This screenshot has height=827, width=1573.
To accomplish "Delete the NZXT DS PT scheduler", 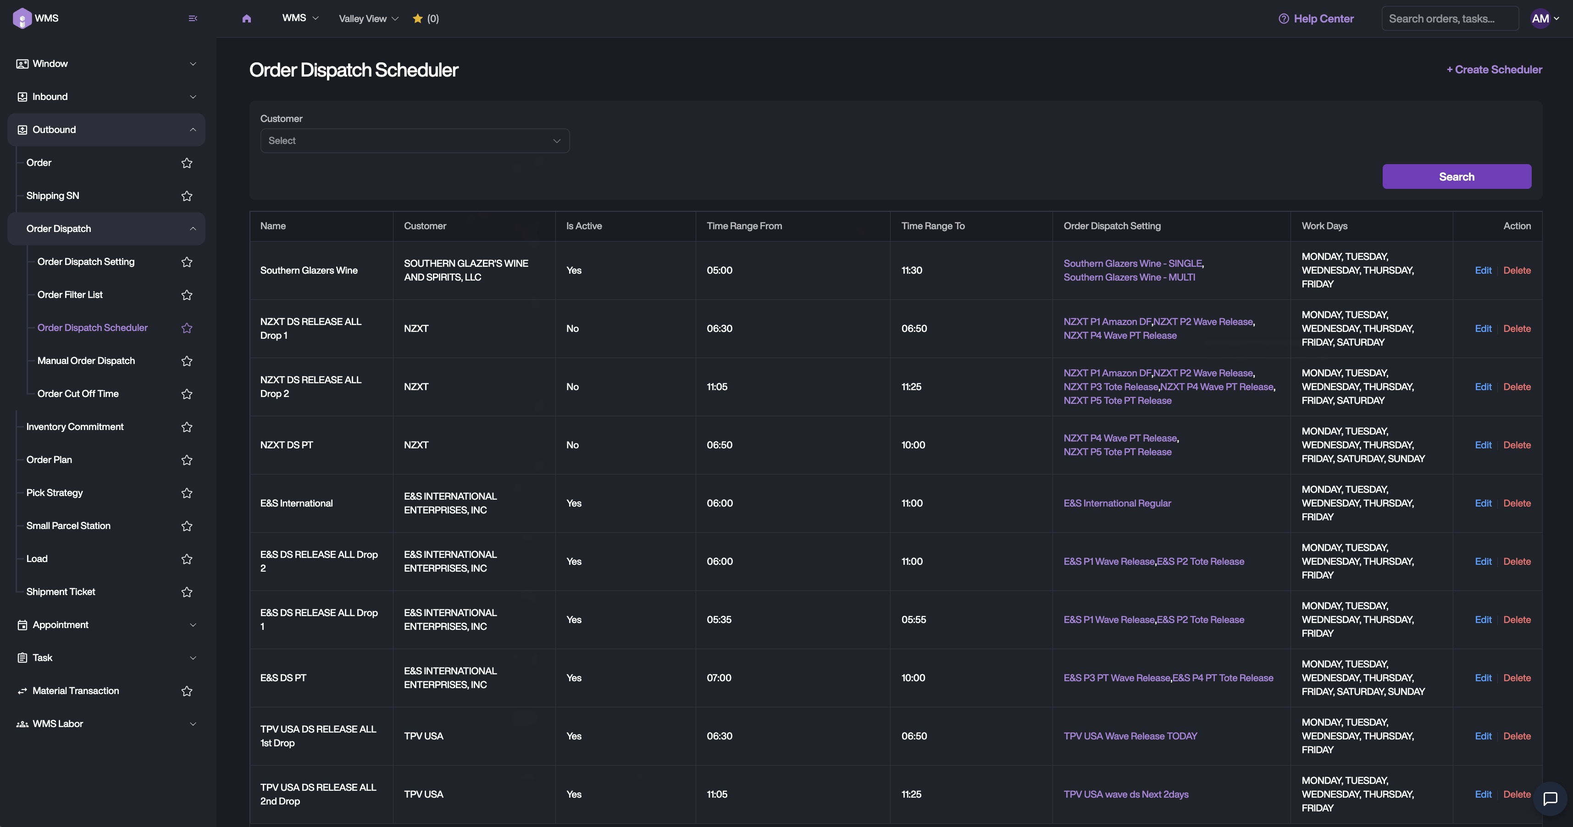I will tap(1517, 444).
